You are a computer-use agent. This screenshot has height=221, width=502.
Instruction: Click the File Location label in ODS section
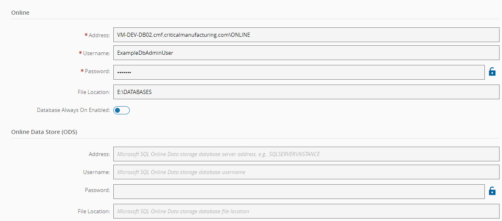(x=94, y=212)
